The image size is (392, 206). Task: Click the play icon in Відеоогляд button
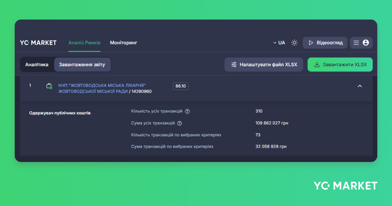(x=311, y=43)
